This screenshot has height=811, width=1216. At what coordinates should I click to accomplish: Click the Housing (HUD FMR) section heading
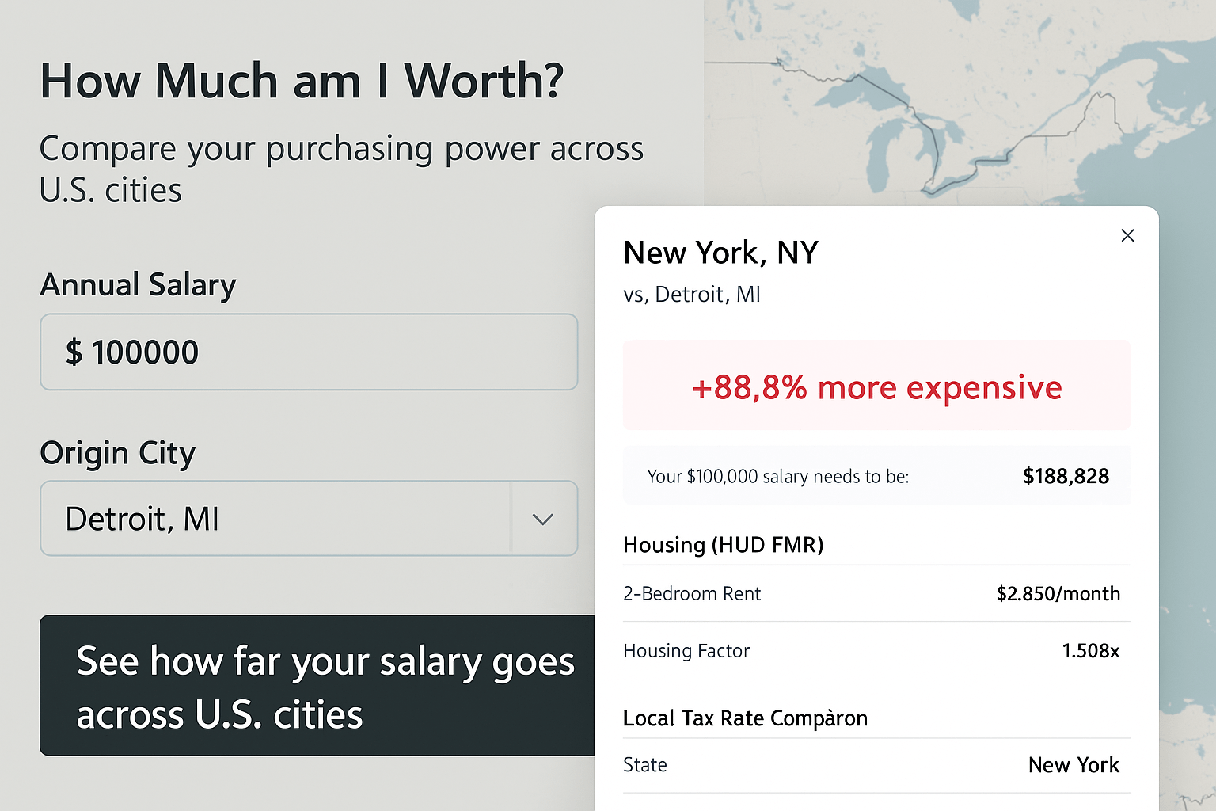(x=724, y=545)
